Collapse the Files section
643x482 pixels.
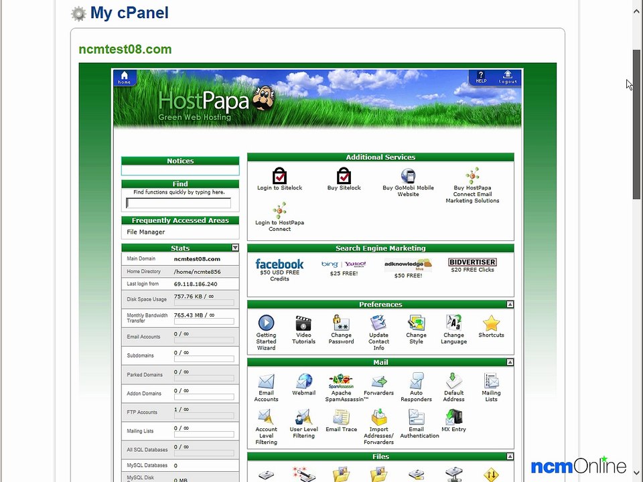[510, 456]
